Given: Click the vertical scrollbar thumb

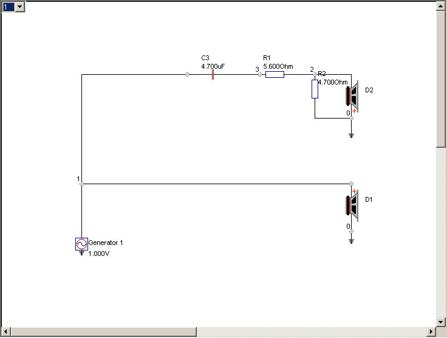Looking at the screenshot, I should click(441, 79).
